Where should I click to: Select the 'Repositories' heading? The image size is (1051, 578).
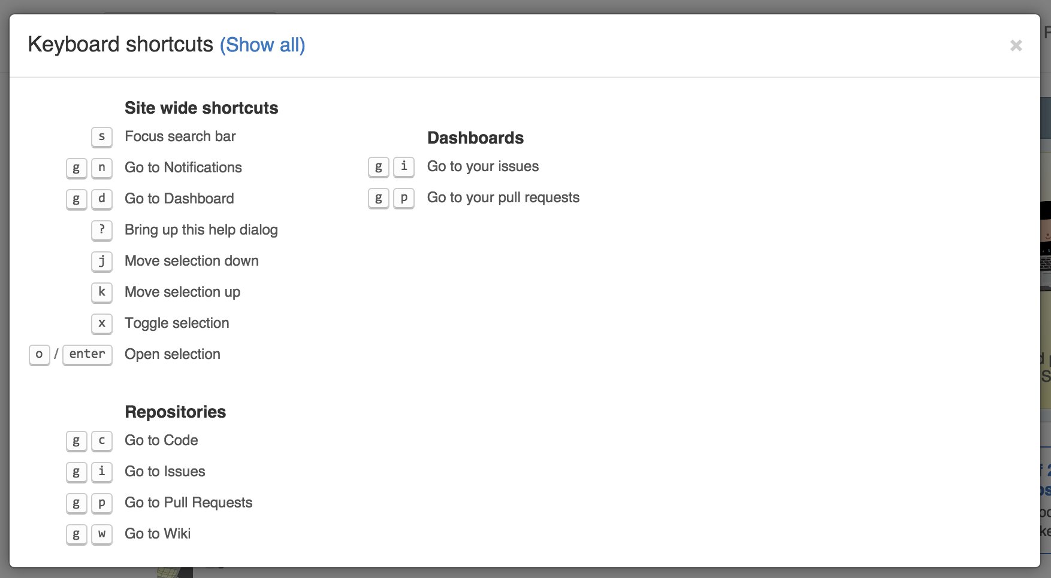click(176, 412)
